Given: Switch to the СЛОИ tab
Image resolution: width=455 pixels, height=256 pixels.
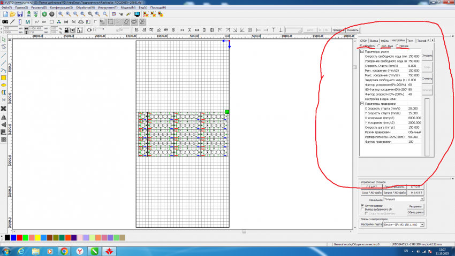Looking at the screenshot, I should [364, 41].
